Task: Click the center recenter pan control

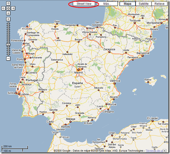Action: click(8, 8)
